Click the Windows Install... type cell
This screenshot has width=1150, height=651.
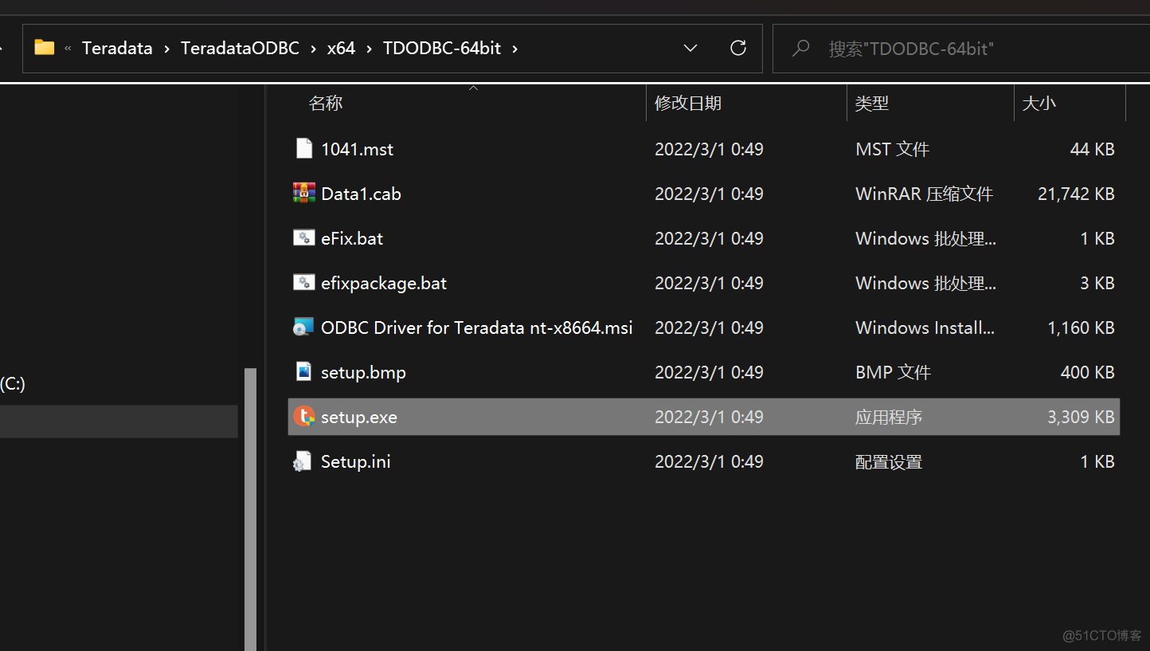pyautogui.click(x=925, y=327)
